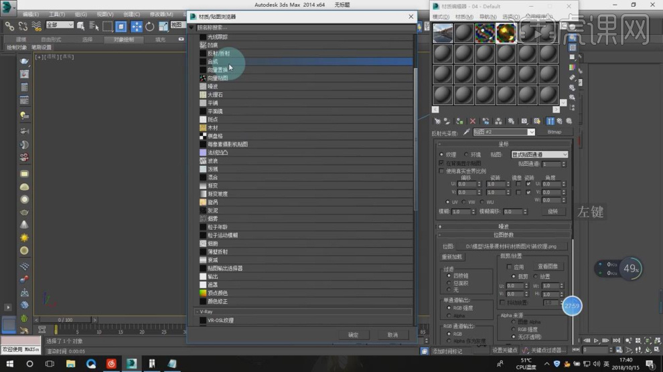The image size is (663, 372).
Task: Activate the Select and Rotate tool
Action: (150, 26)
